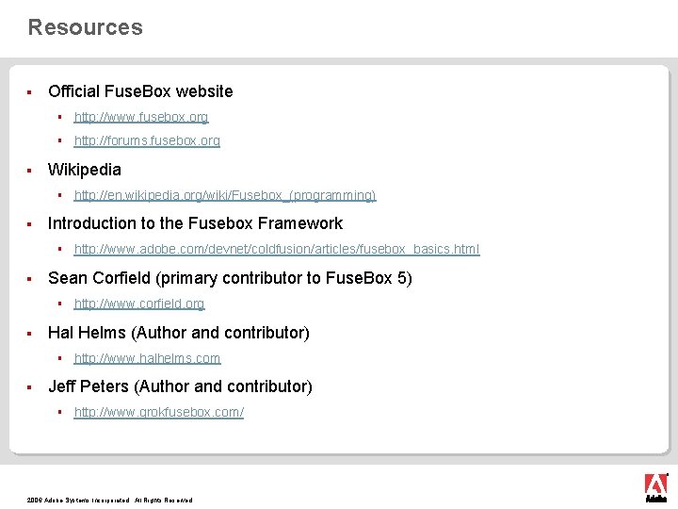Click the Adobe logo icon

[656, 488]
